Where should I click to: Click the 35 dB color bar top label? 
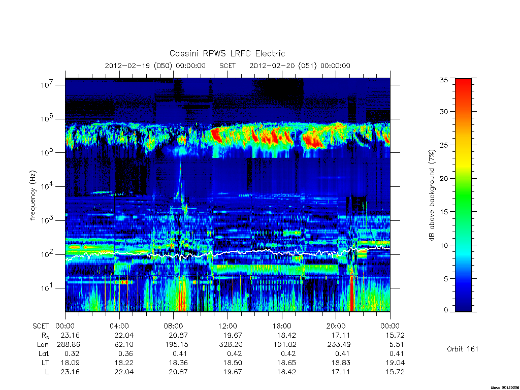click(x=443, y=80)
